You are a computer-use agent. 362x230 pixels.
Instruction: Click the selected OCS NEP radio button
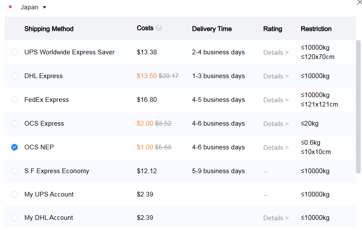(14, 147)
